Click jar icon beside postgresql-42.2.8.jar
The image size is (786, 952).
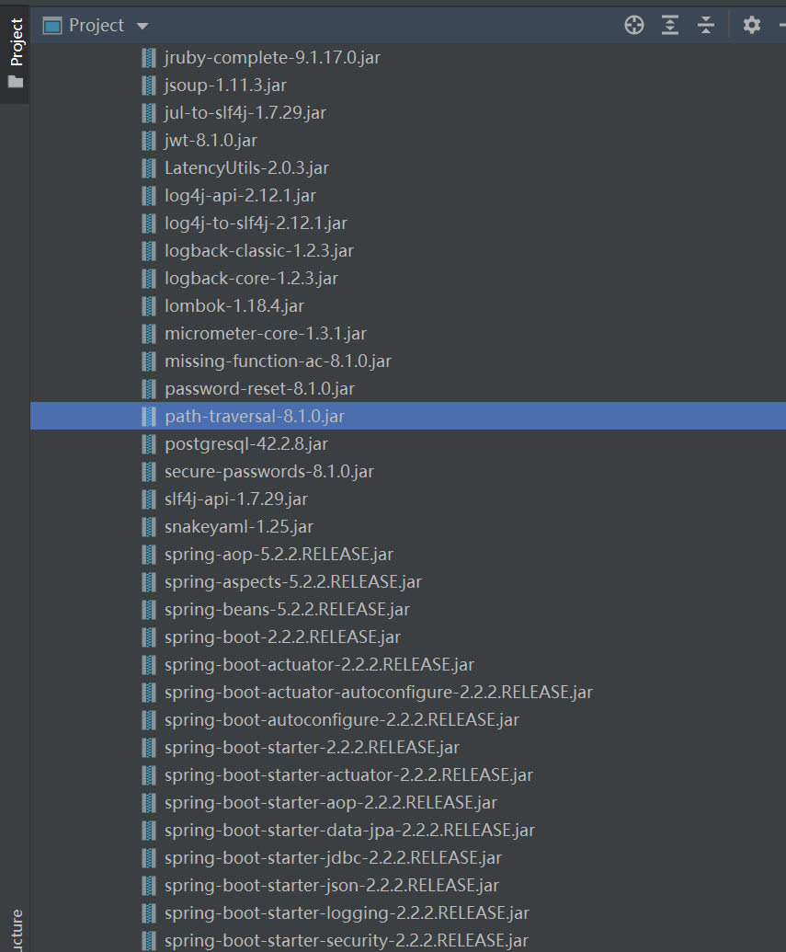[149, 444]
